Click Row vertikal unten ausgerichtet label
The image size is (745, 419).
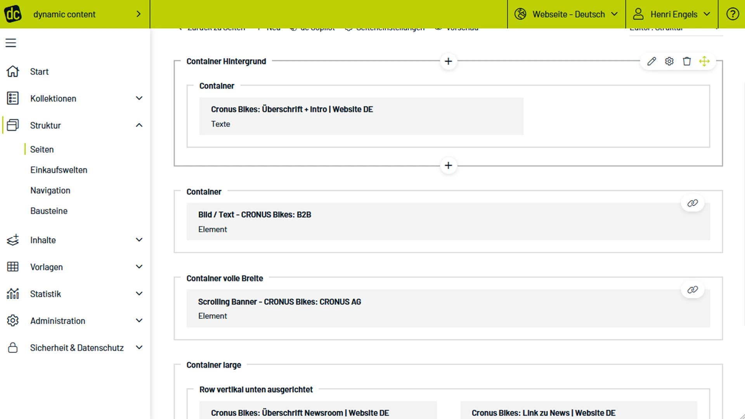pos(256,390)
